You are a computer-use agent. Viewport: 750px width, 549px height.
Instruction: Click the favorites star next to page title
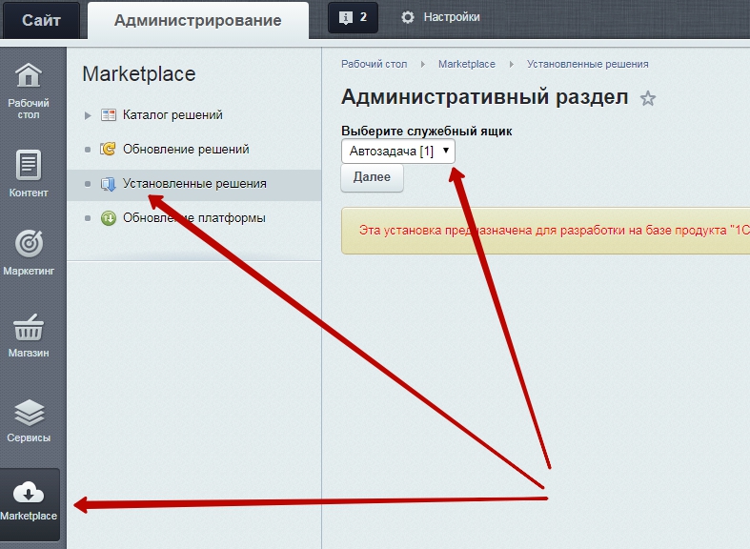coord(648,98)
